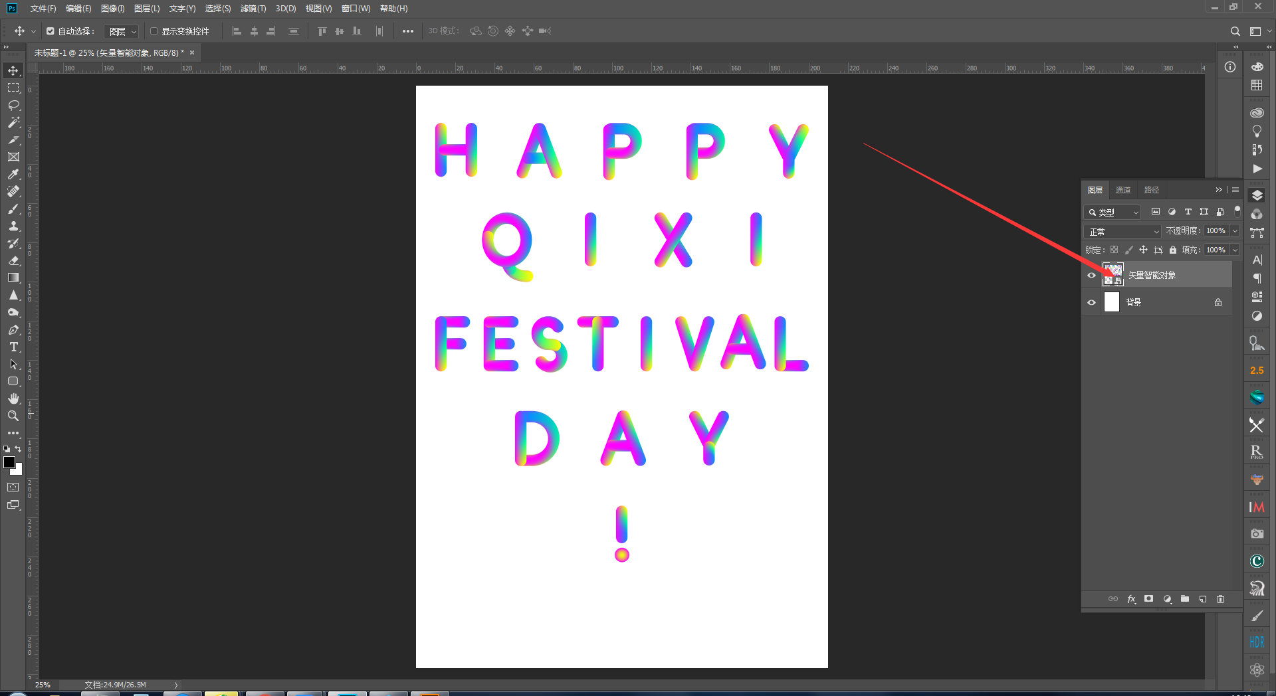Open the 图像(I) menu
This screenshot has height=696, width=1276.
coord(113,9)
